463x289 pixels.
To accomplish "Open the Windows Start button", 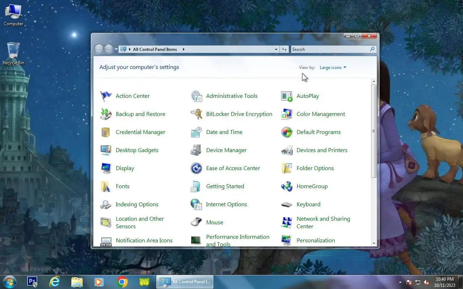I will [x=10, y=282].
